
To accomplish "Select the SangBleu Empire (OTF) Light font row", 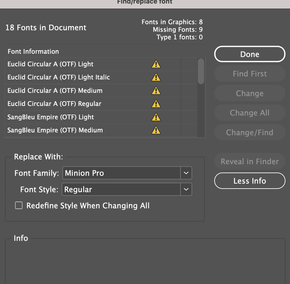I will tap(76, 117).
